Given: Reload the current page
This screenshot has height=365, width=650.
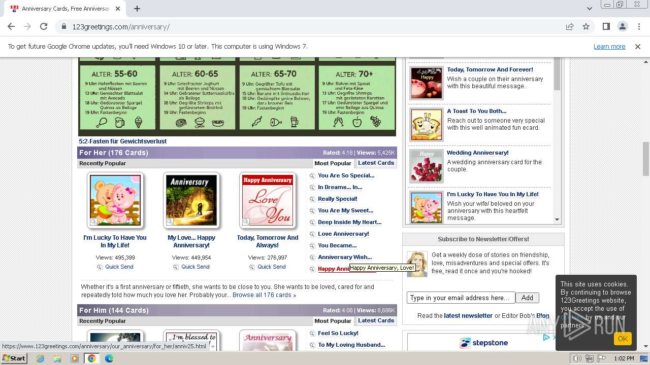Looking at the screenshot, I should 44,26.
